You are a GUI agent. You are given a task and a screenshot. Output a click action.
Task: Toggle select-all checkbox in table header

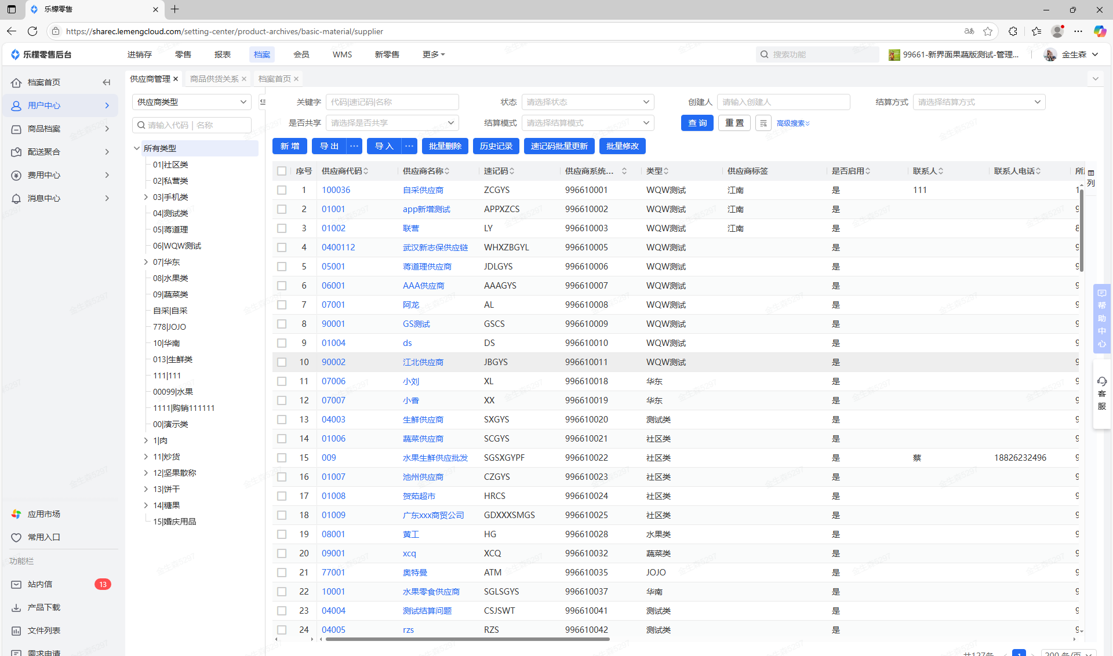coord(282,171)
